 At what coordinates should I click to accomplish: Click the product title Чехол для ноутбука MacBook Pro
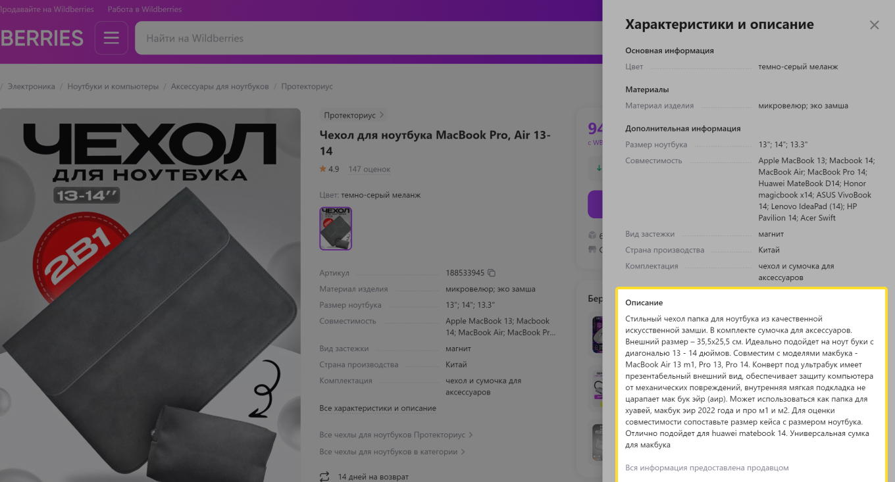[x=435, y=143]
